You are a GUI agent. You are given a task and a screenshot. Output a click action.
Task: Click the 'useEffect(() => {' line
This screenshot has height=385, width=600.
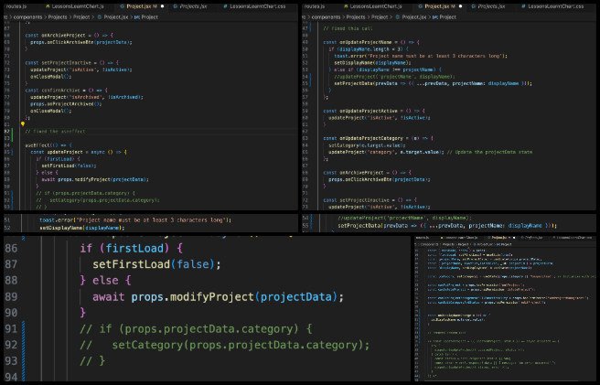[48, 145]
